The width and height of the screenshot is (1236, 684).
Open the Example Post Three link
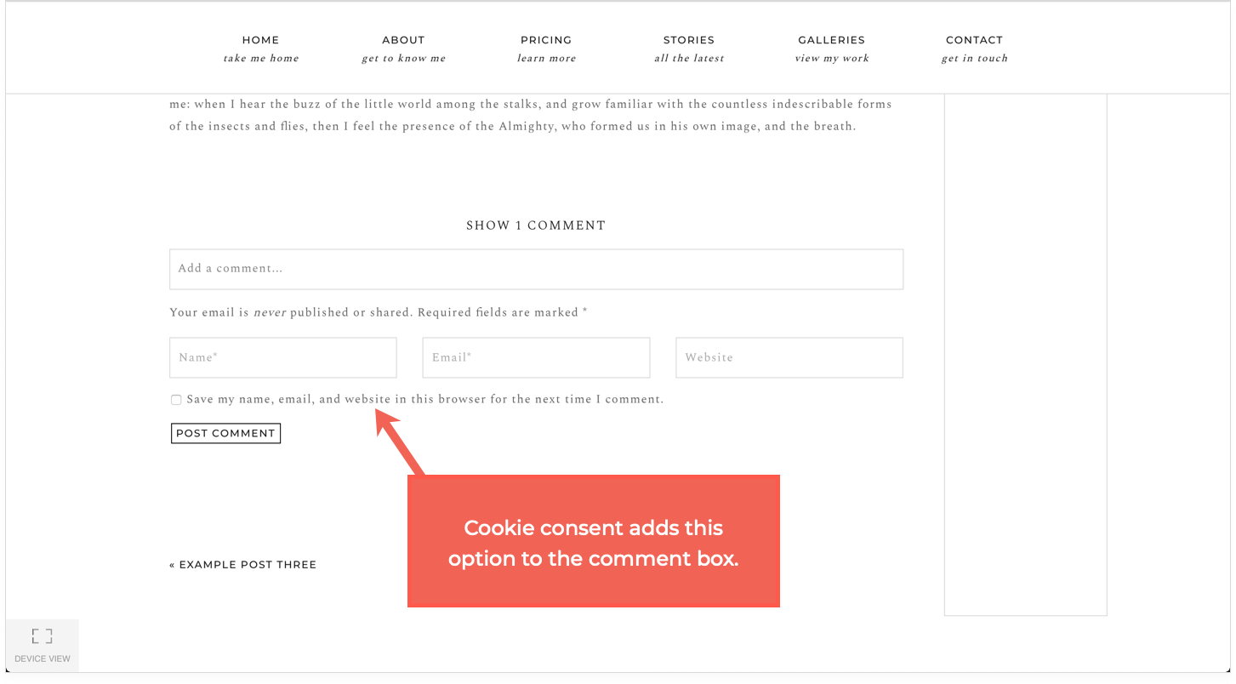pos(243,565)
